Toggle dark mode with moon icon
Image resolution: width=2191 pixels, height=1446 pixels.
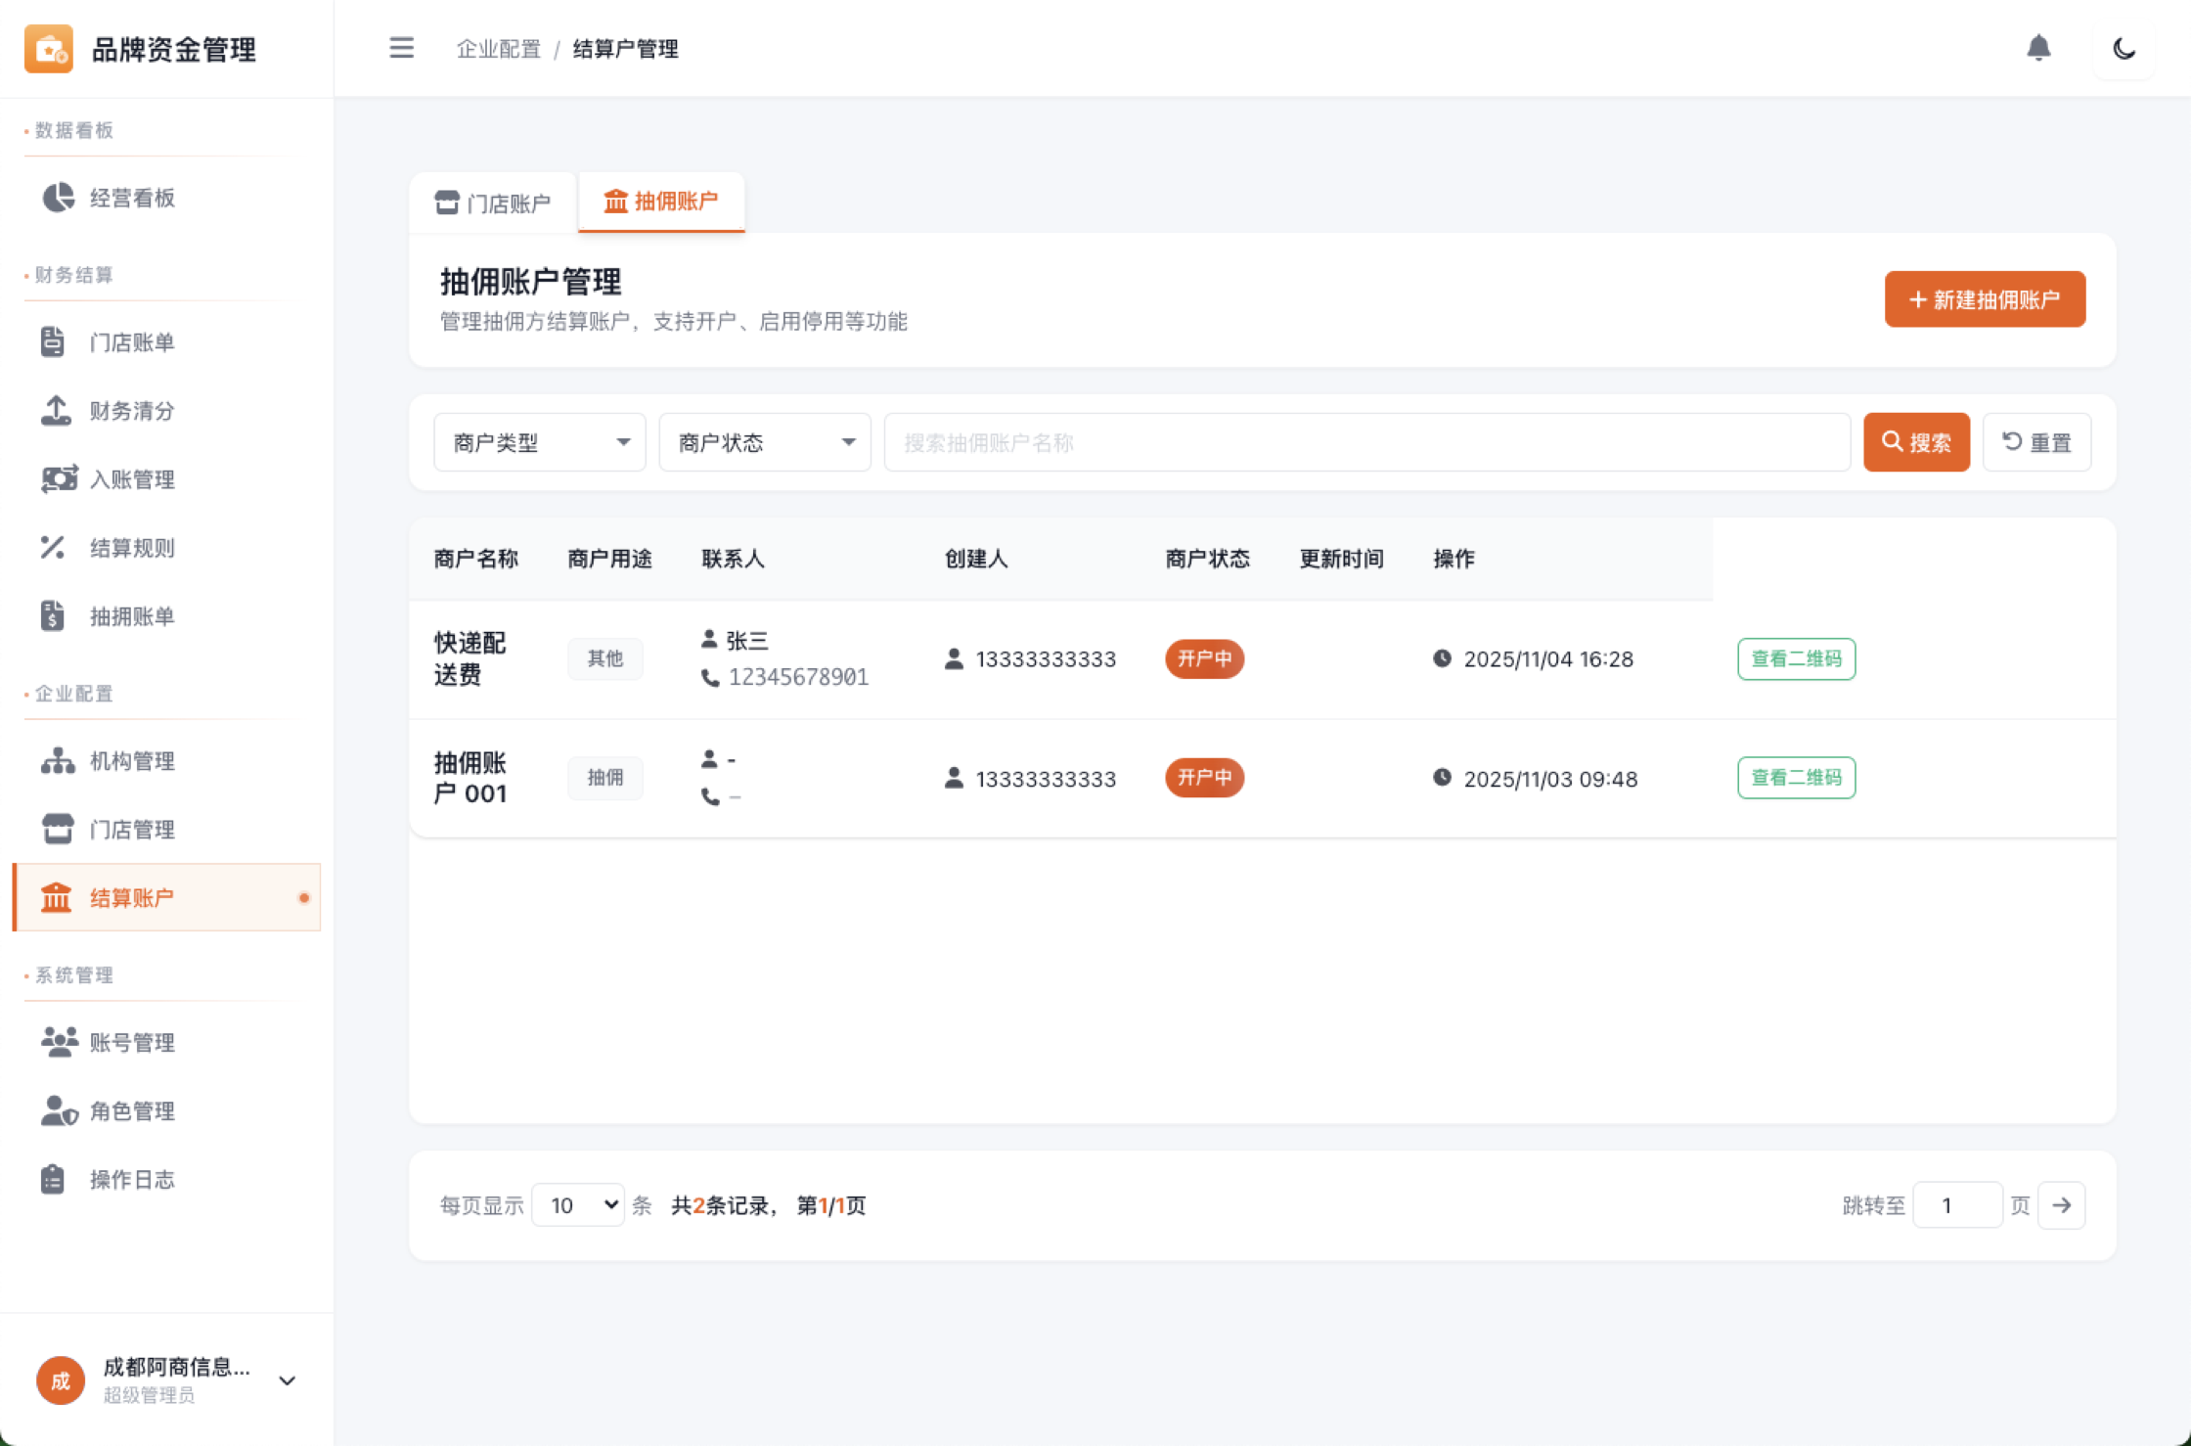pyautogui.click(x=2124, y=48)
